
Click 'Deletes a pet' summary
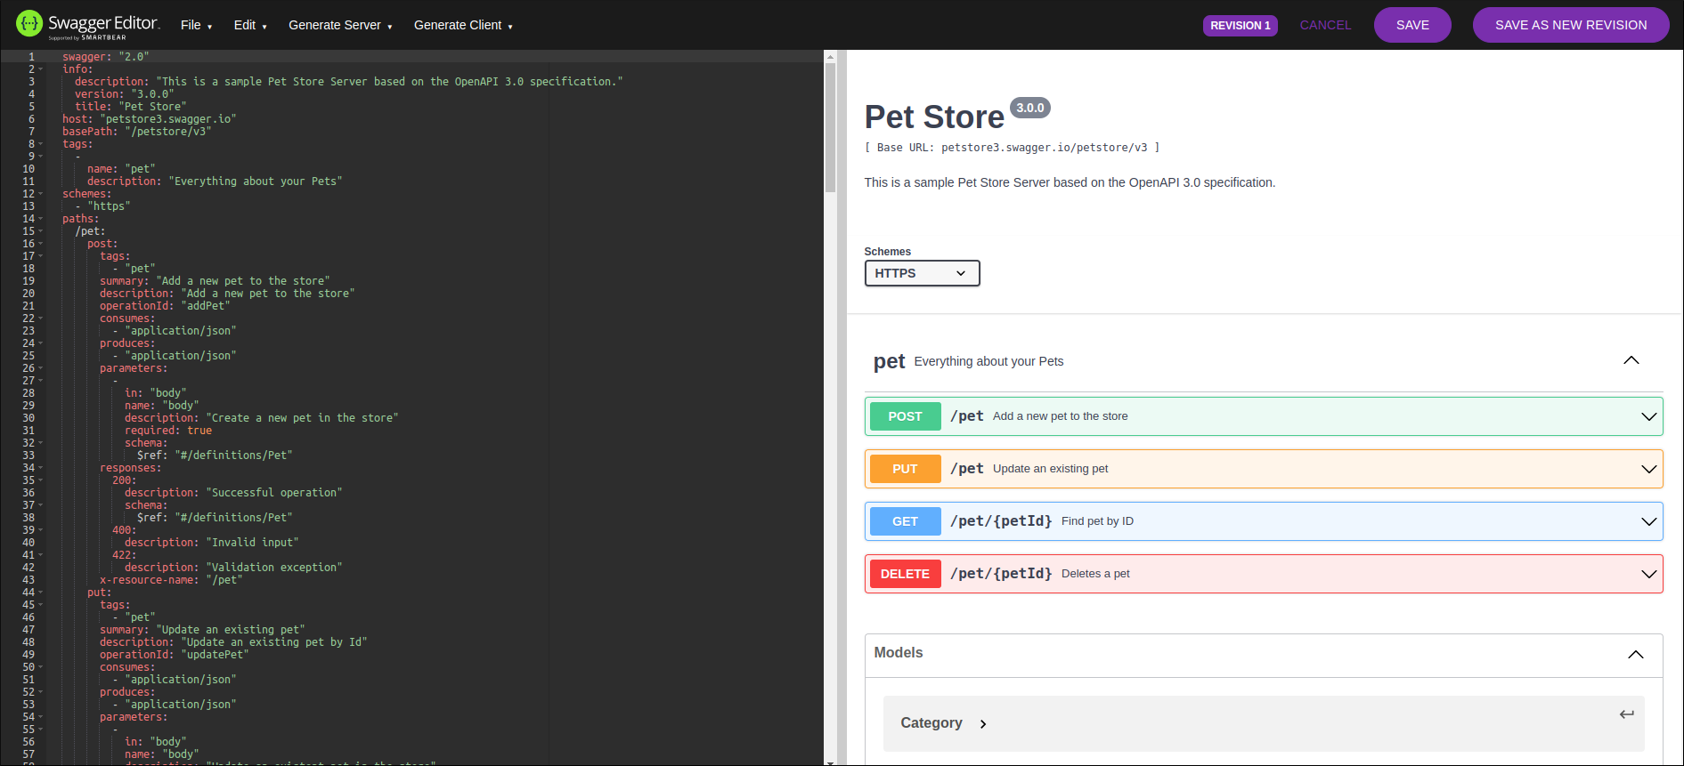(x=1095, y=574)
